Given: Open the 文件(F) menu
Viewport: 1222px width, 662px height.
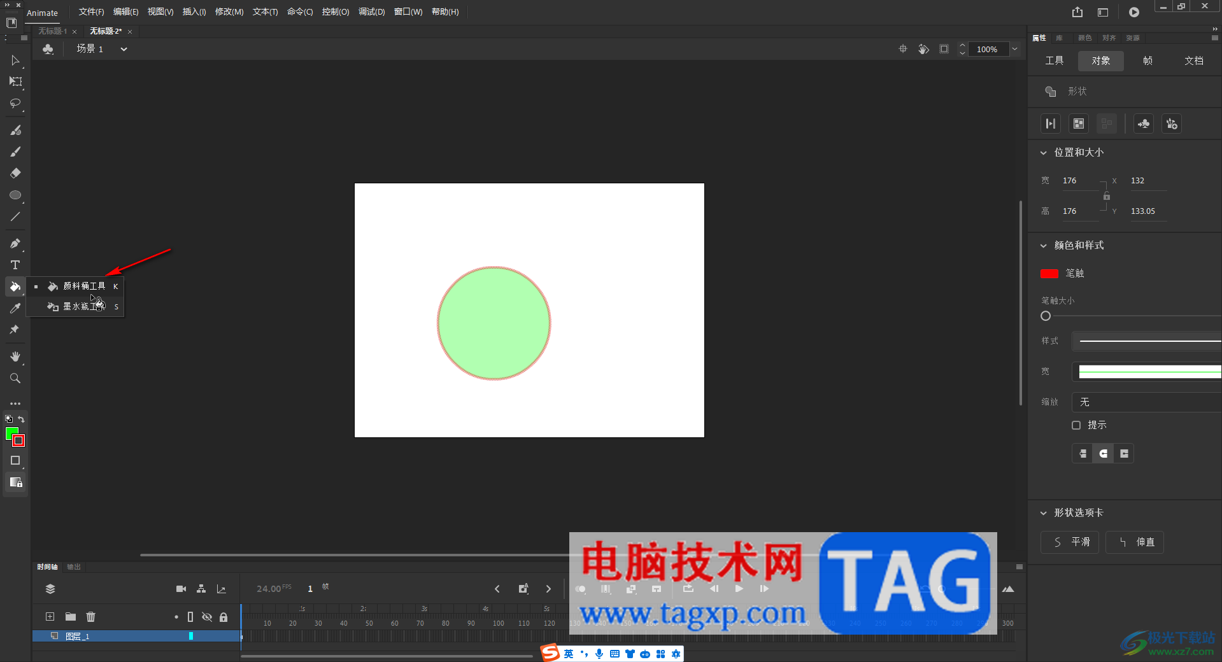Looking at the screenshot, I should point(91,12).
